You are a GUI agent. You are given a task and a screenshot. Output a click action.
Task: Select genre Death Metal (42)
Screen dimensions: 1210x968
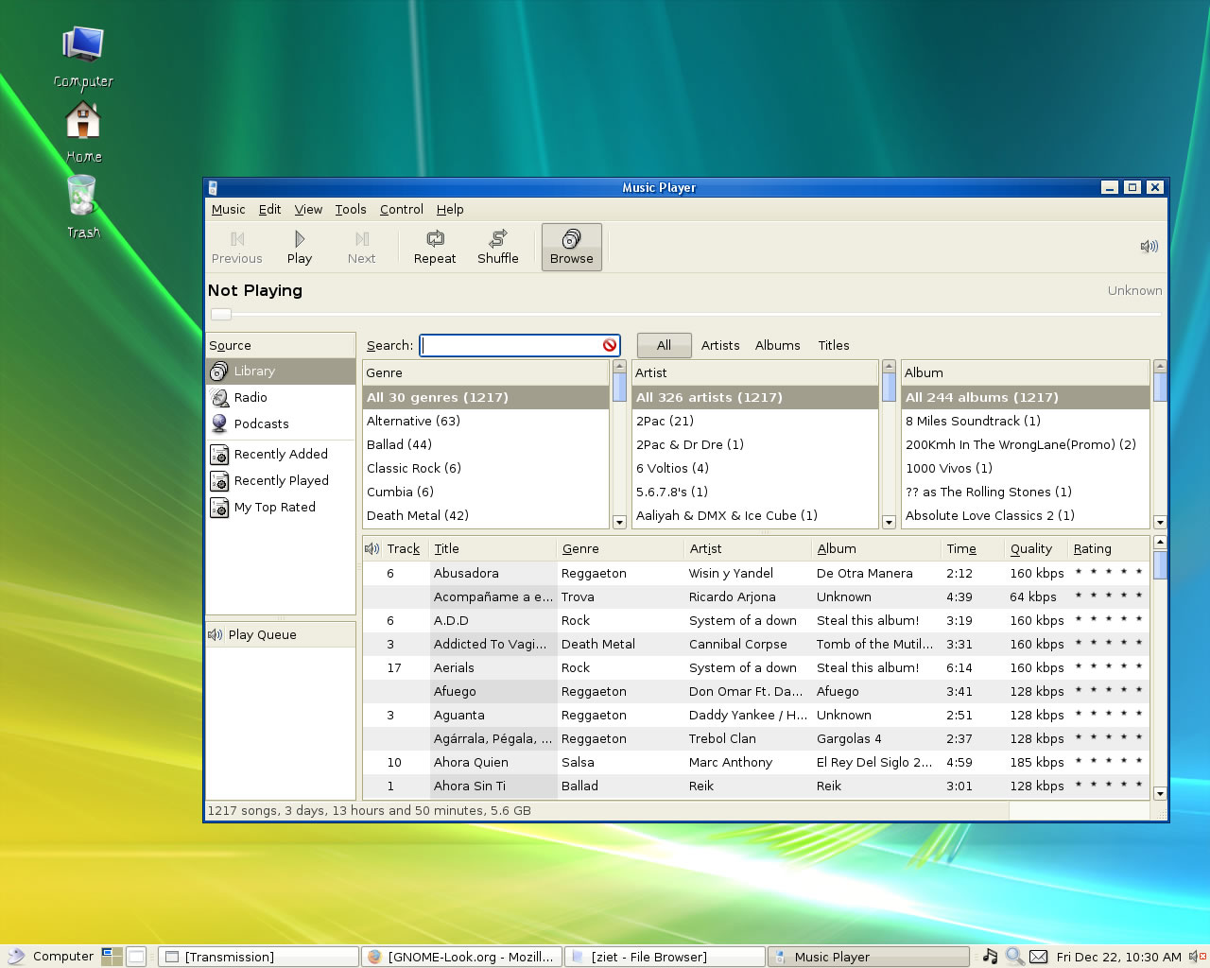486,515
